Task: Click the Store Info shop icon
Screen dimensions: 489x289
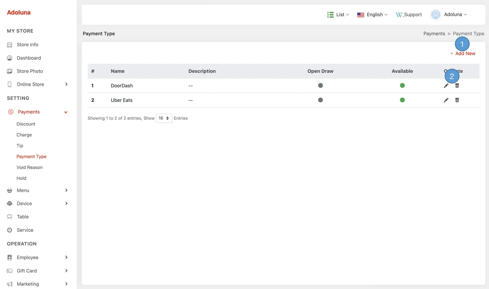Action: coord(10,45)
